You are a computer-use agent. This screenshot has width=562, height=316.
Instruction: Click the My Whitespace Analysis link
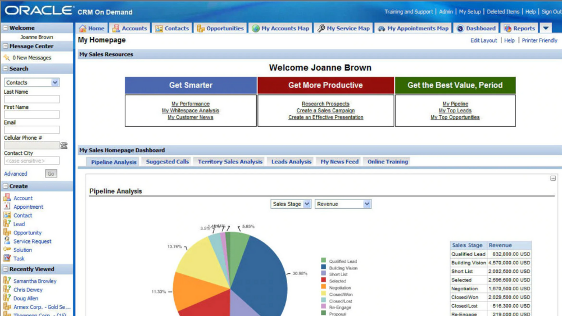[191, 111]
